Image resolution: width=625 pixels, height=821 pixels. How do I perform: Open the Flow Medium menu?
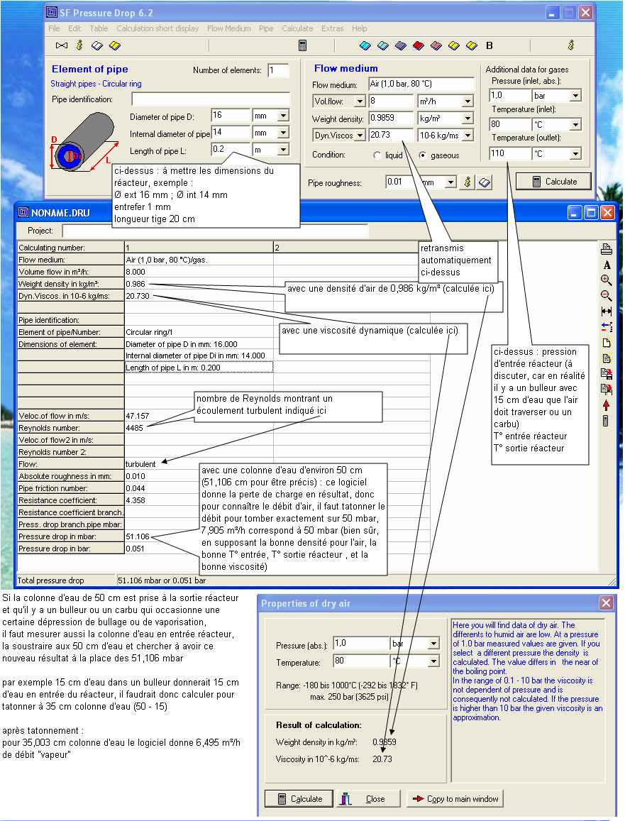(228, 28)
